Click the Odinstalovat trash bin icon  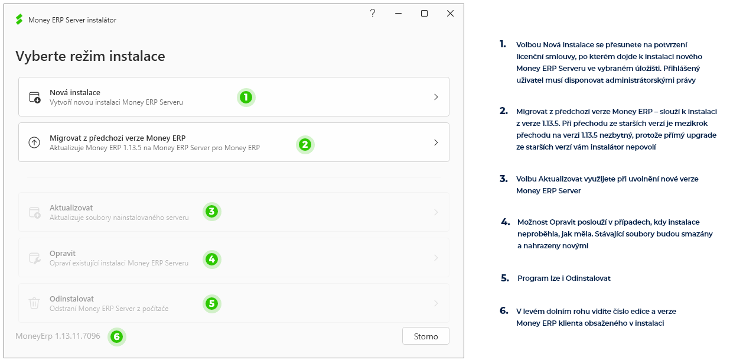(35, 303)
